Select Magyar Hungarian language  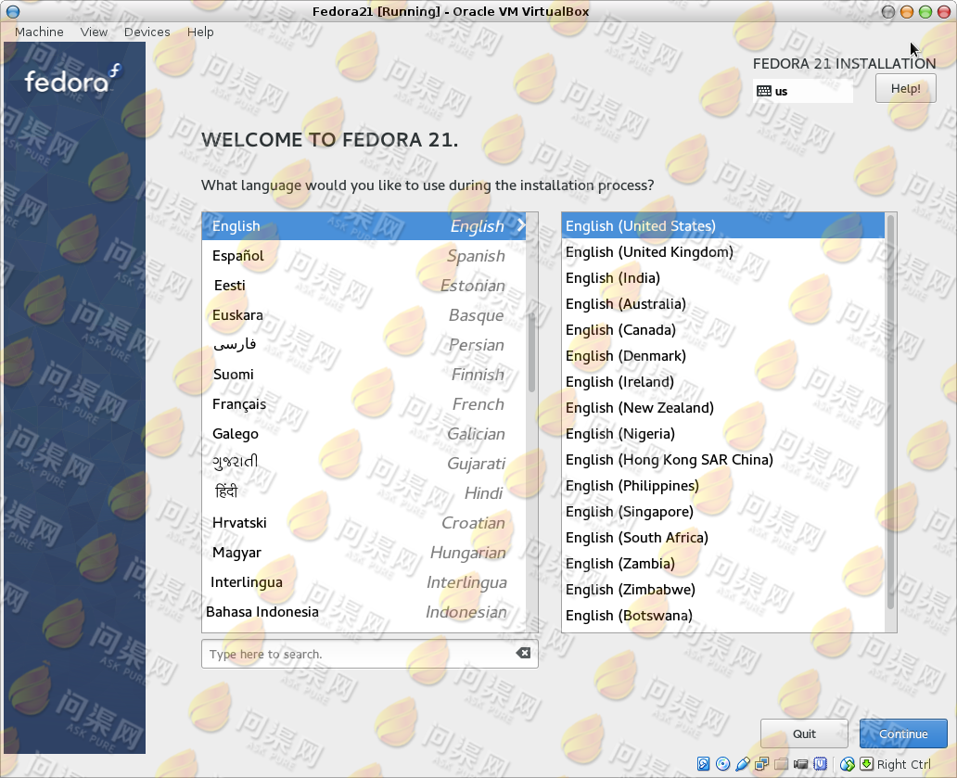pos(364,553)
